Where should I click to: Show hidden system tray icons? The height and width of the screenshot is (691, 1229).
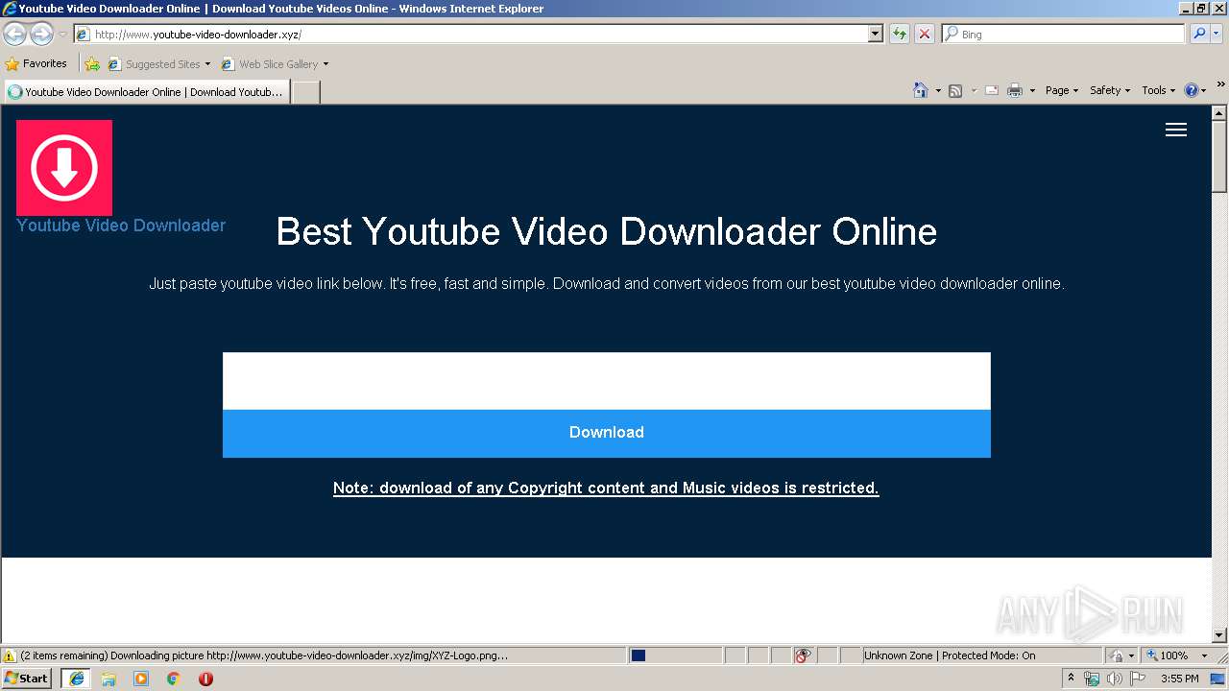[x=1072, y=679]
